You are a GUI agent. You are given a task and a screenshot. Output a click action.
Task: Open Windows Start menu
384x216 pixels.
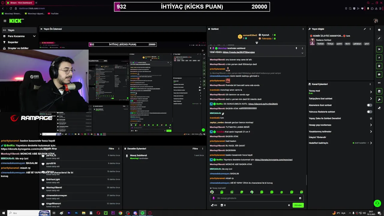(x=3, y=213)
